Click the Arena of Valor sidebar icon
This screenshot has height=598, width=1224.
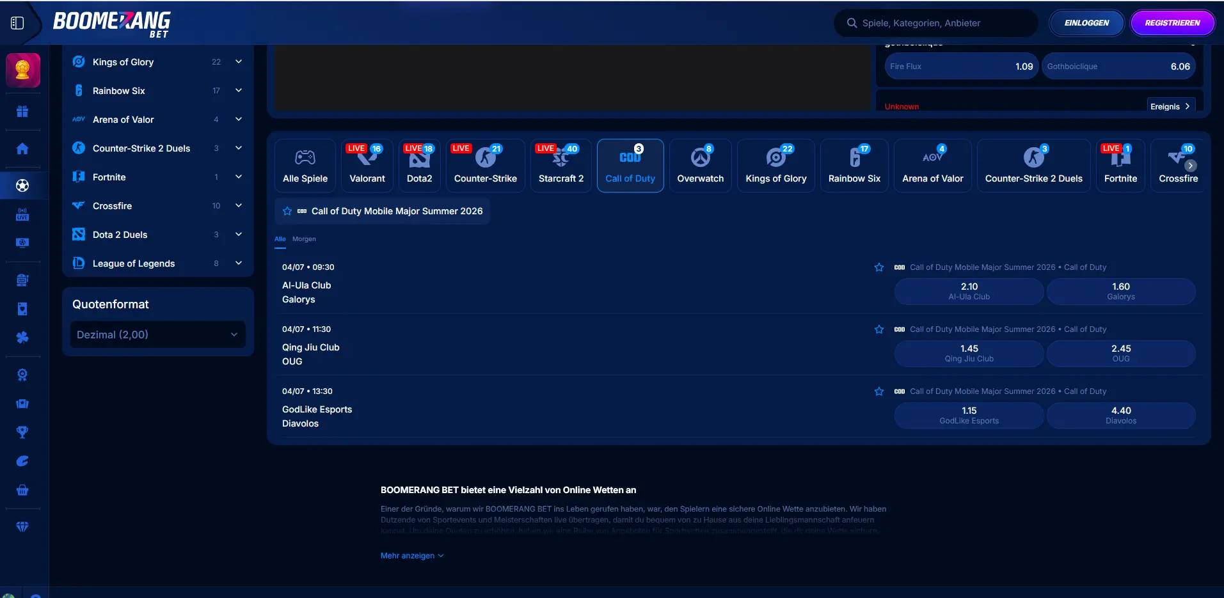tap(79, 119)
